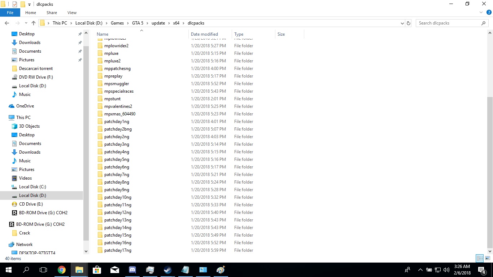Open Videos under This PC
The height and width of the screenshot is (277, 493).
click(x=25, y=178)
